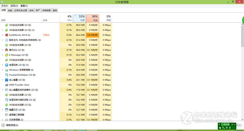
Task: Click the 服务主机: 本地系统 gear icon
Action: (6, 40)
